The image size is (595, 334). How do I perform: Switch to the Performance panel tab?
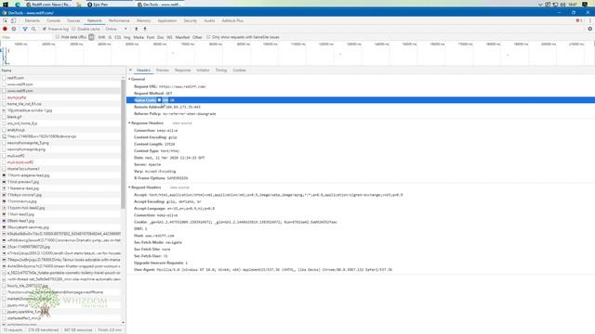(x=119, y=20)
